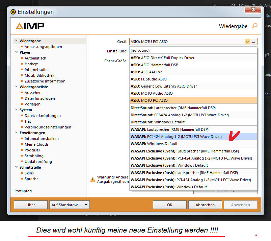Image resolution: width=271 pixels, height=241 pixels.
Task: Click Abbrechen to cancel
Action: [x=205, y=205]
